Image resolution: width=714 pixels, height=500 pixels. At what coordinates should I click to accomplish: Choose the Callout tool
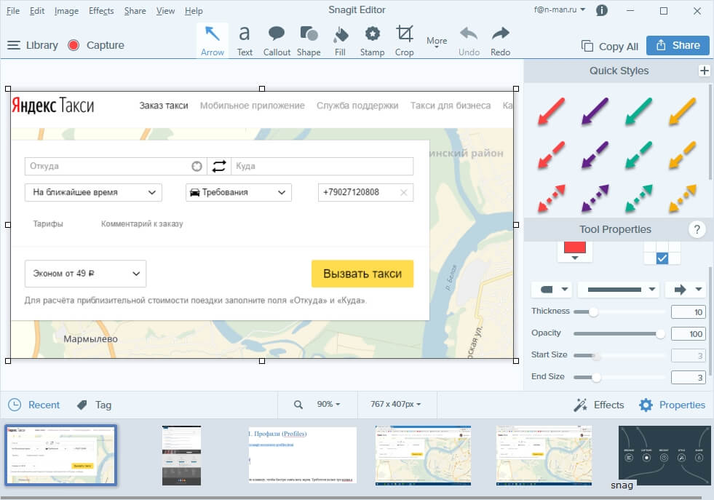277,40
